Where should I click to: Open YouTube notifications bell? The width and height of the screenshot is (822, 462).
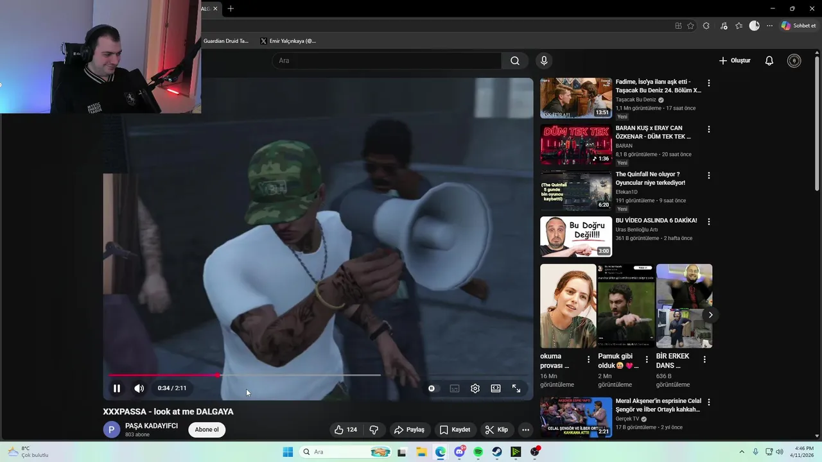pos(769,60)
